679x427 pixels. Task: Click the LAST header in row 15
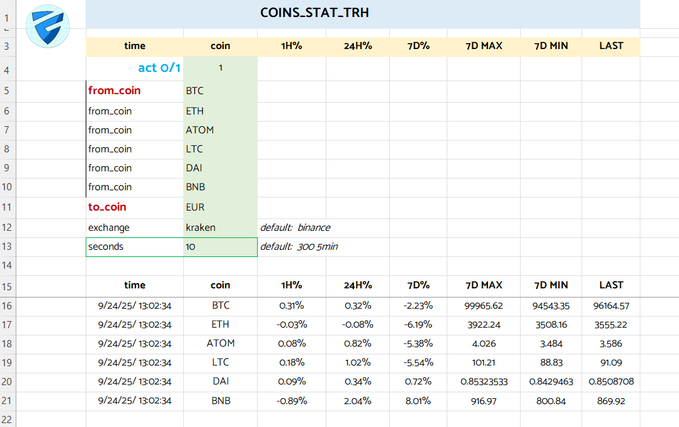pyautogui.click(x=611, y=285)
